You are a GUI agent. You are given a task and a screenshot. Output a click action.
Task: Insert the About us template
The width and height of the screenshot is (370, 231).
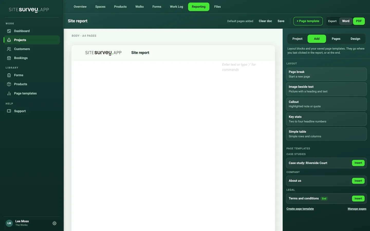358,181
